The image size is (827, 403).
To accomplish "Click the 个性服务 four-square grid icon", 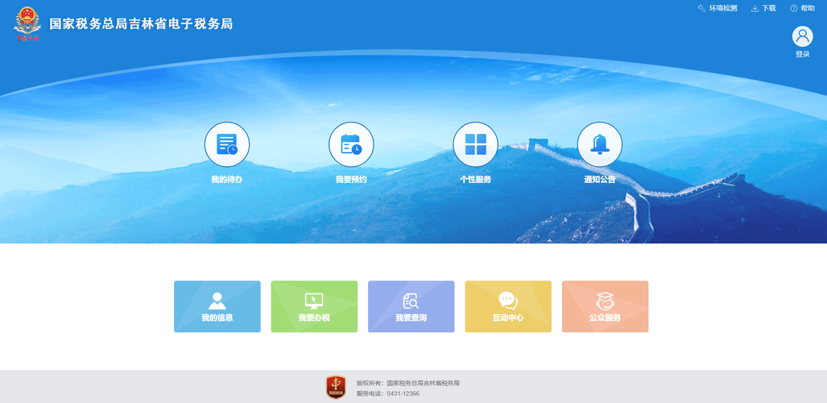I will [475, 144].
